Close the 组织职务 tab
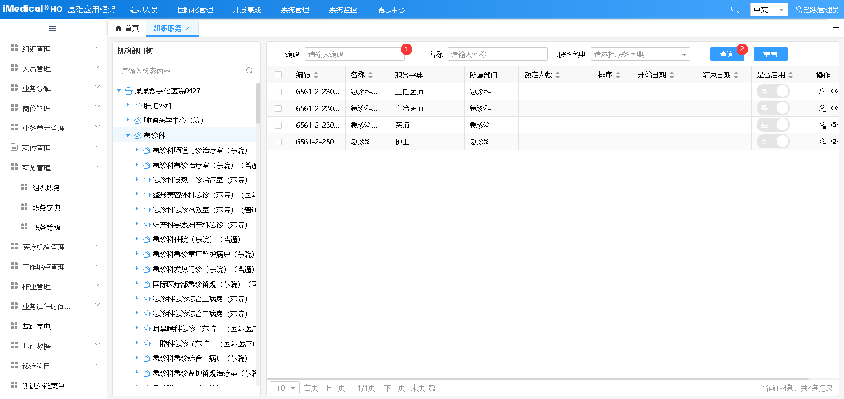 click(x=188, y=28)
